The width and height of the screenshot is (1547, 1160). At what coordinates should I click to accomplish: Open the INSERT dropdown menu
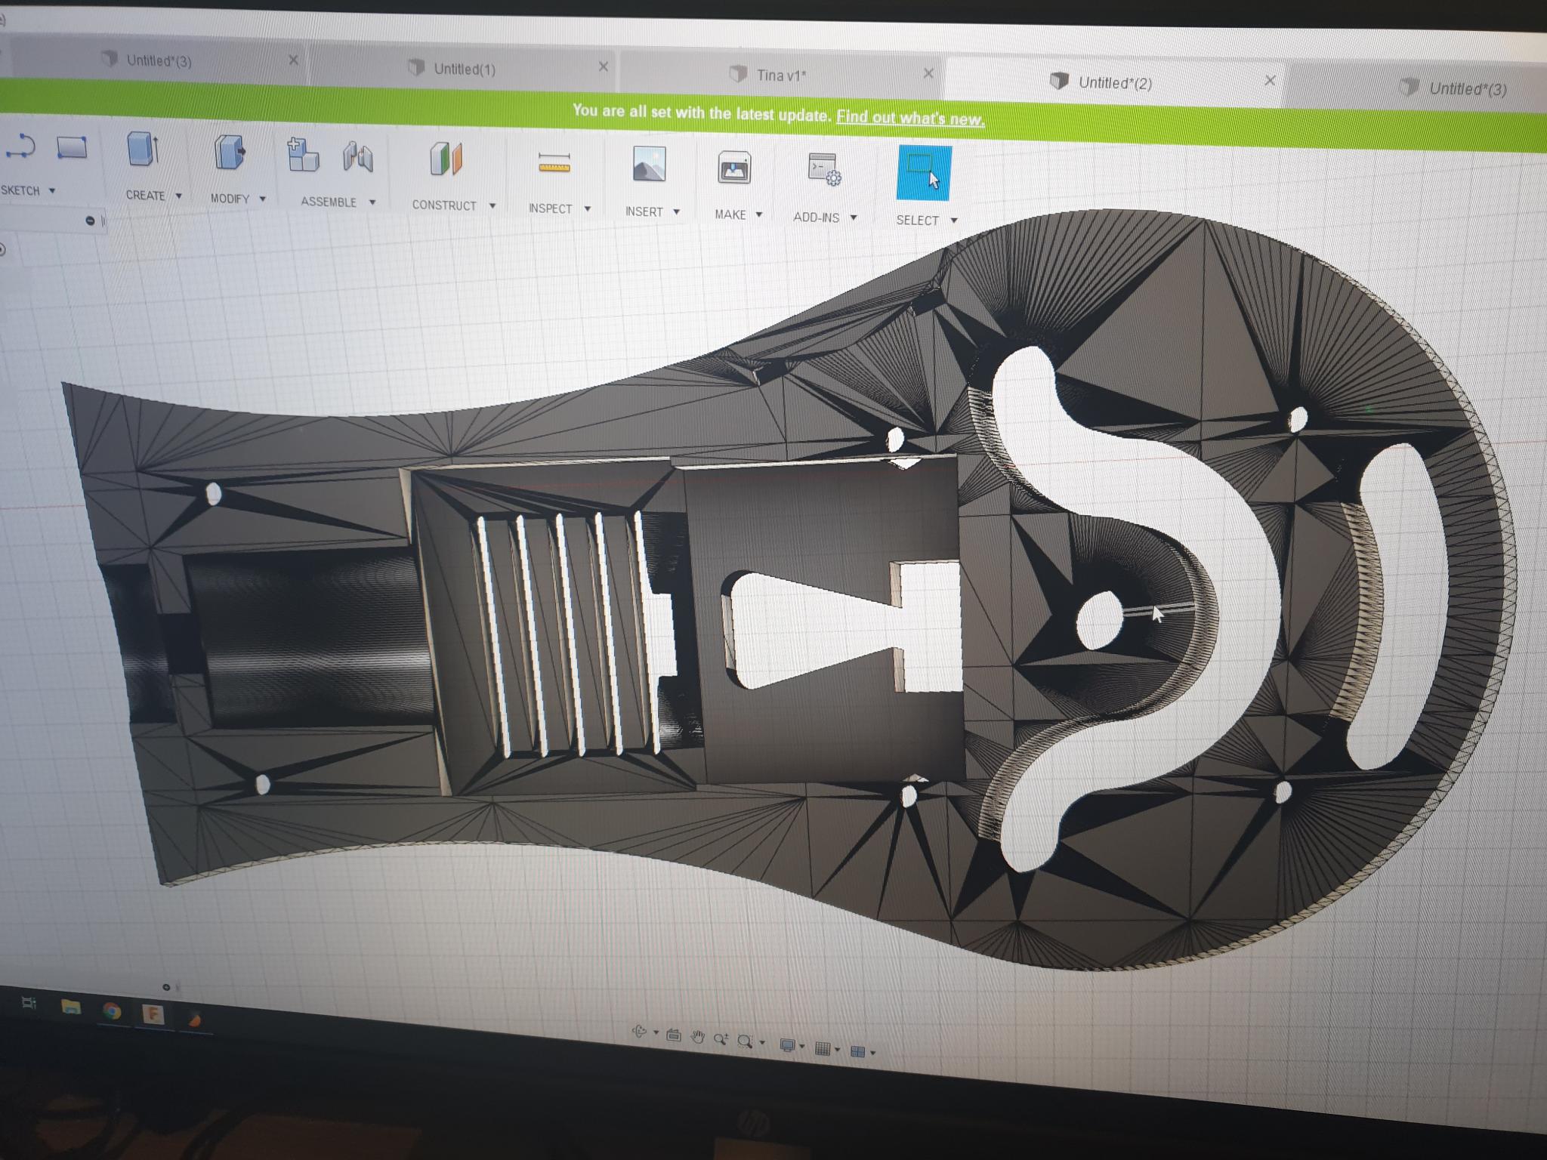coord(652,212)
